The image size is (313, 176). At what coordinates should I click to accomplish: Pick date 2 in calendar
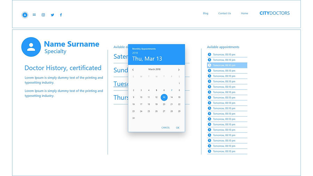point(134,90)
